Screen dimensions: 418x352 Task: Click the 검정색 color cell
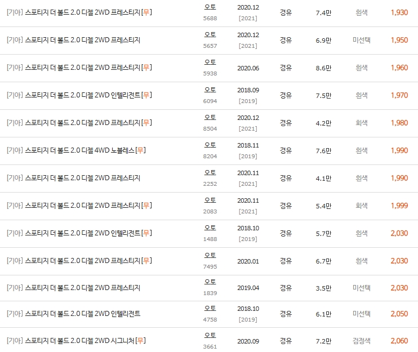(362, 341)
